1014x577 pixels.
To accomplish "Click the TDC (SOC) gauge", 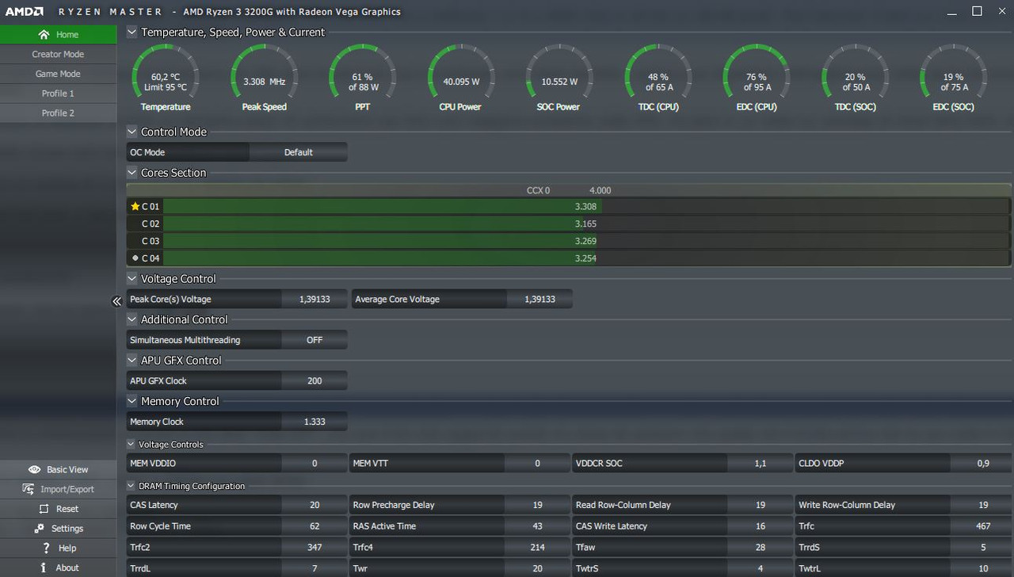I will 855,78.
